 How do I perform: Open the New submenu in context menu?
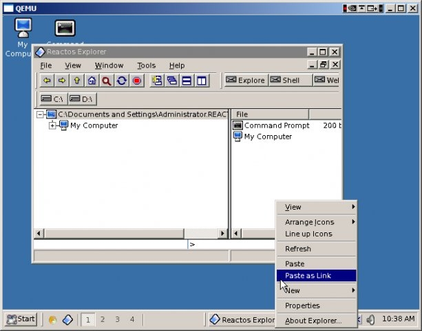tap(317, 290)
